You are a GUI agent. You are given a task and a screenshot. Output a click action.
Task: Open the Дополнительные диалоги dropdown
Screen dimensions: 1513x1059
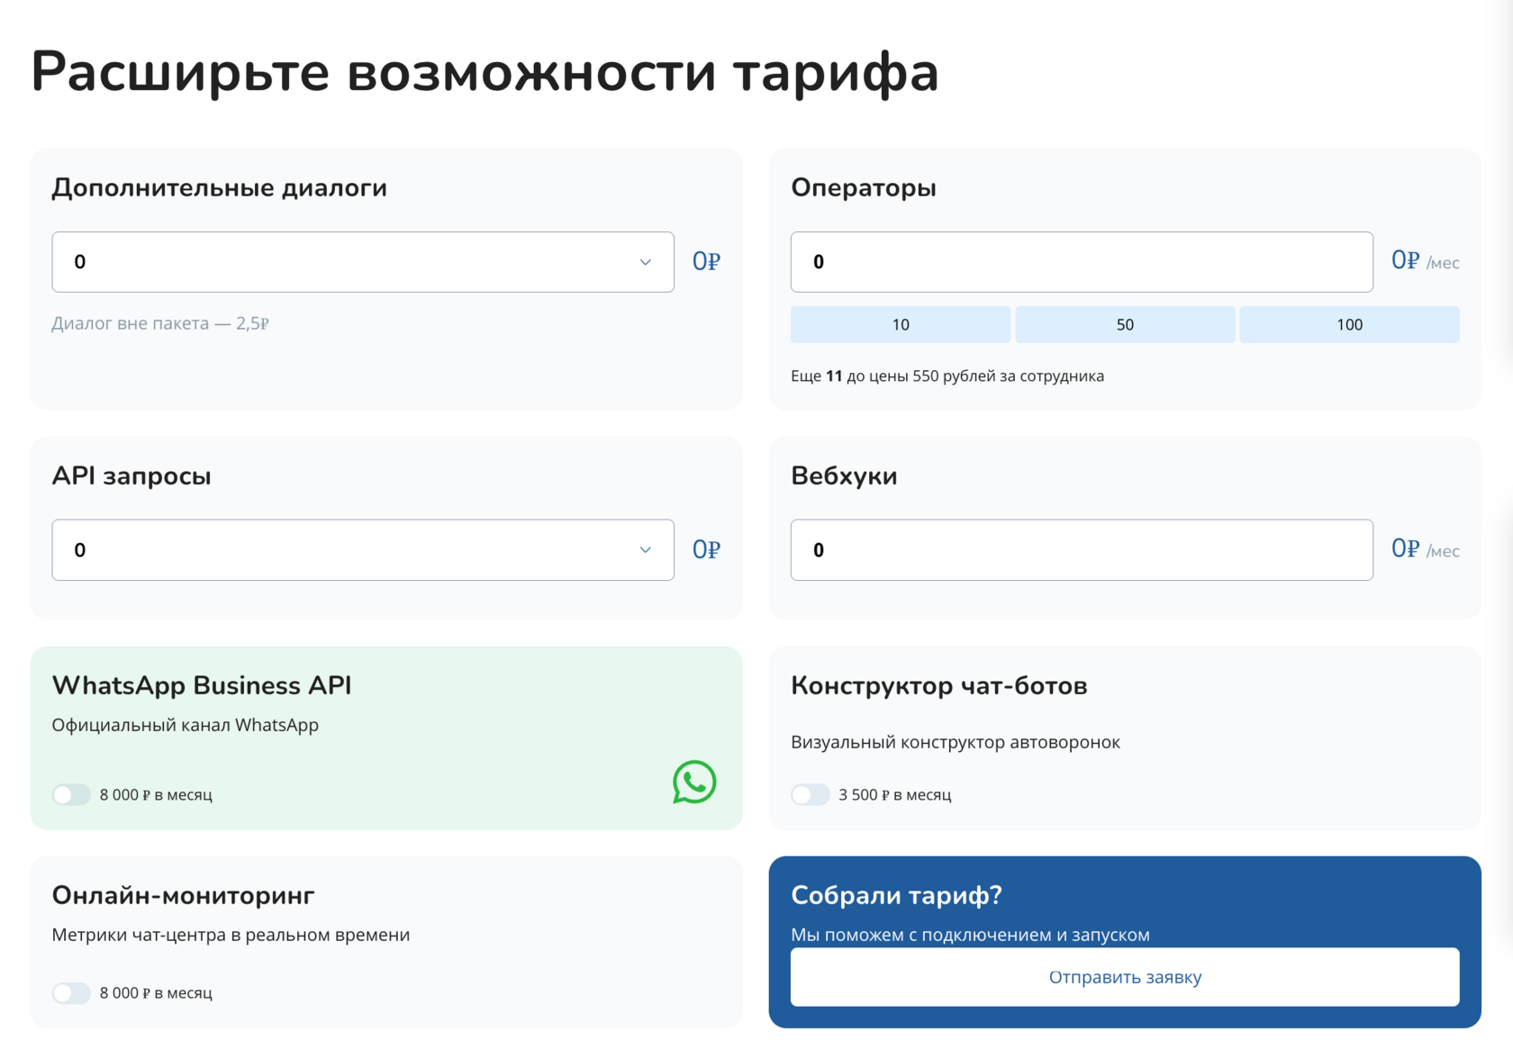click(x=363, y=262)
